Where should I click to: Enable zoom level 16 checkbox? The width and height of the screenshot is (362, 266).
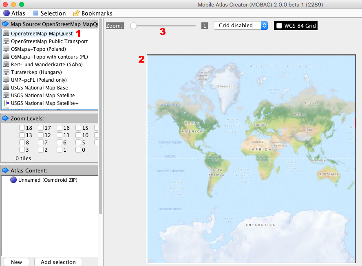(60, 128)
